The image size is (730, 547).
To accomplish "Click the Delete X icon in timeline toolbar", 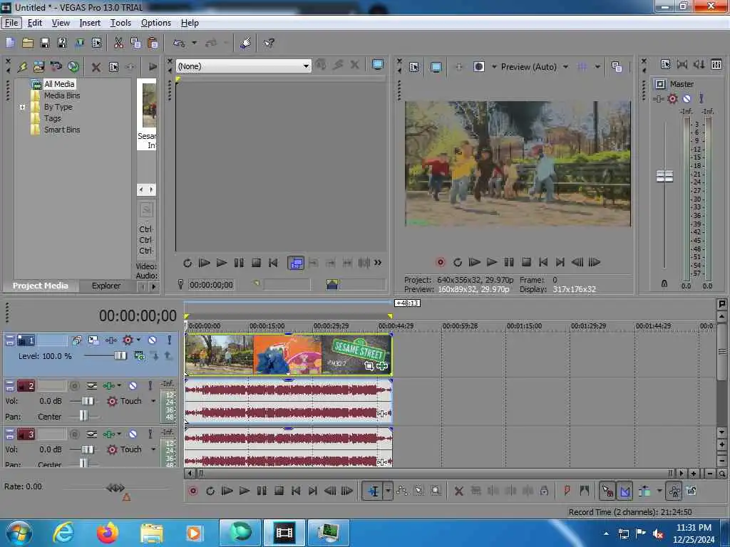I will point(458,491).
